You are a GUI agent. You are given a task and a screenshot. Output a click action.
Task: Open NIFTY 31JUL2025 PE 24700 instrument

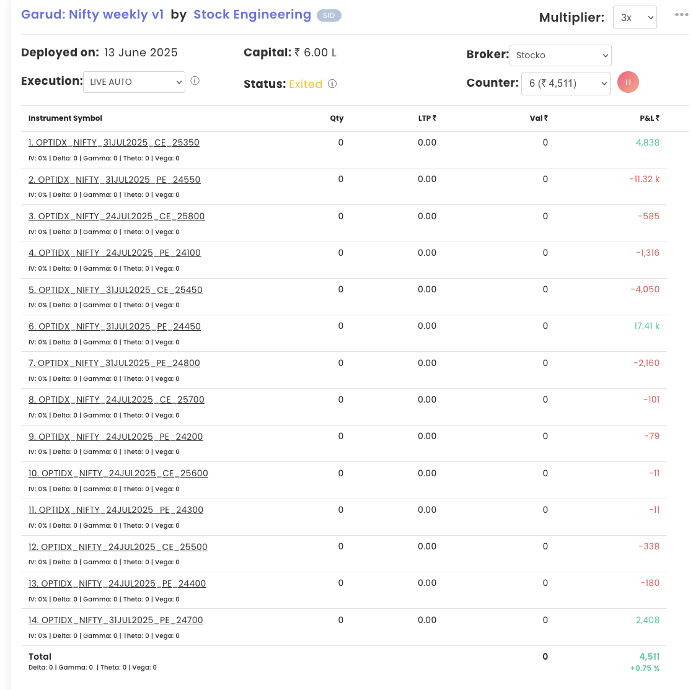point(116,620)
